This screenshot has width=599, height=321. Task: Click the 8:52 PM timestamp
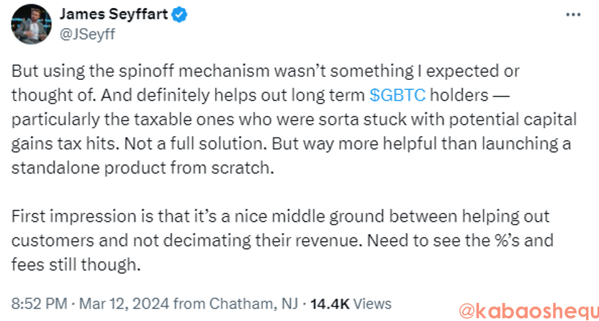36,303
